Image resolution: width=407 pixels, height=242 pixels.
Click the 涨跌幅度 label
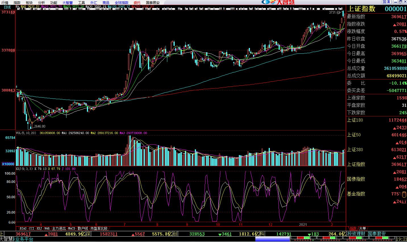(356, 32)
